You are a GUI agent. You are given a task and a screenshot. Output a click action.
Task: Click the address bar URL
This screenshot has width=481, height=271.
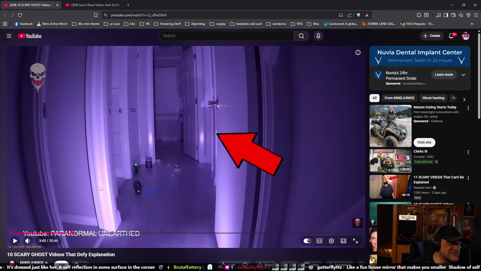[139, 15]
